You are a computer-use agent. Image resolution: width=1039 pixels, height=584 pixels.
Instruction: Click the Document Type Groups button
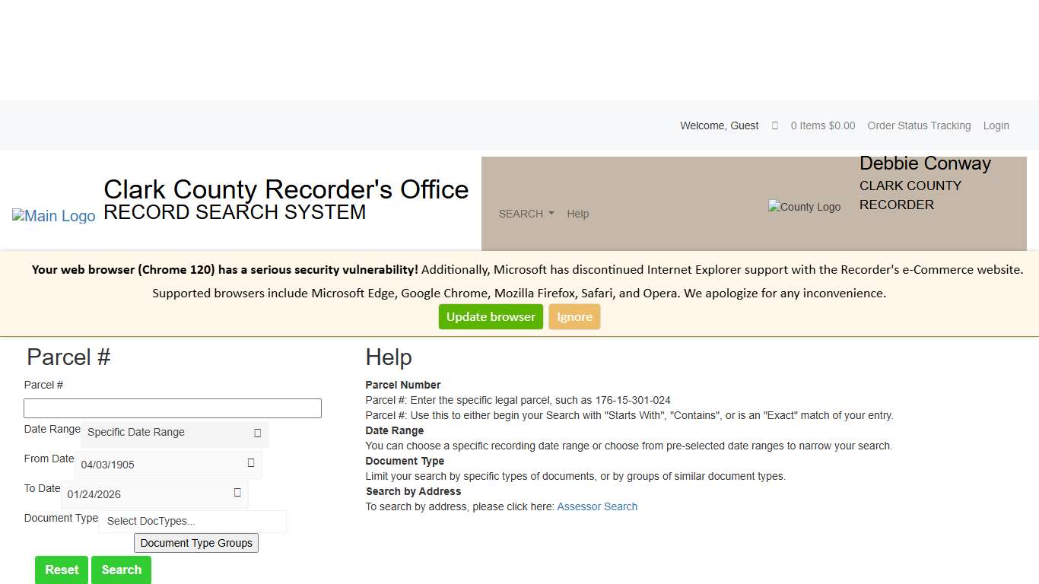click(196, 543)
